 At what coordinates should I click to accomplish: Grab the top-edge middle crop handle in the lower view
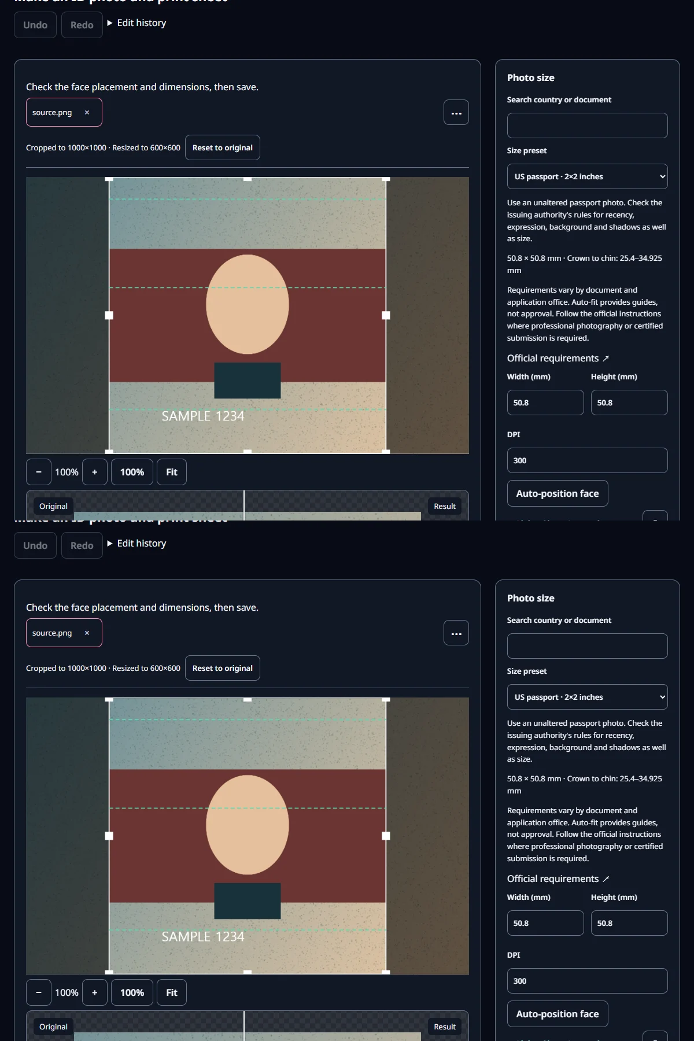pos(248,699)
